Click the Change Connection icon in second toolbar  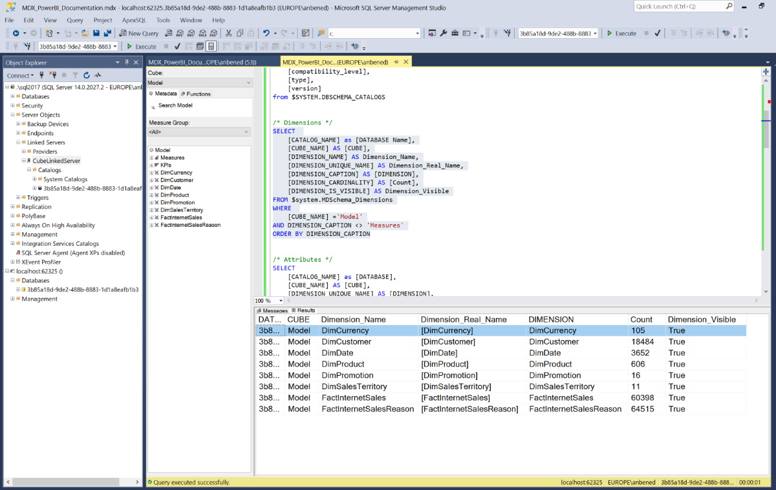point(27,47)
